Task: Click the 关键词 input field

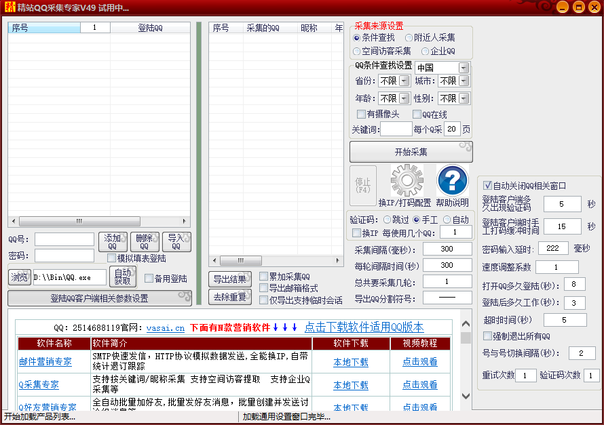Action: (396, 129)
